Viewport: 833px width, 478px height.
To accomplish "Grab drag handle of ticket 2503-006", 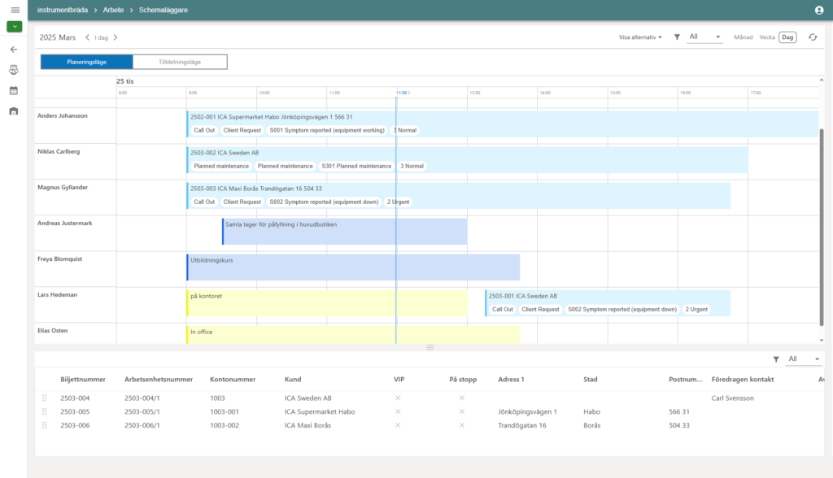I will [x=45, y=425].
